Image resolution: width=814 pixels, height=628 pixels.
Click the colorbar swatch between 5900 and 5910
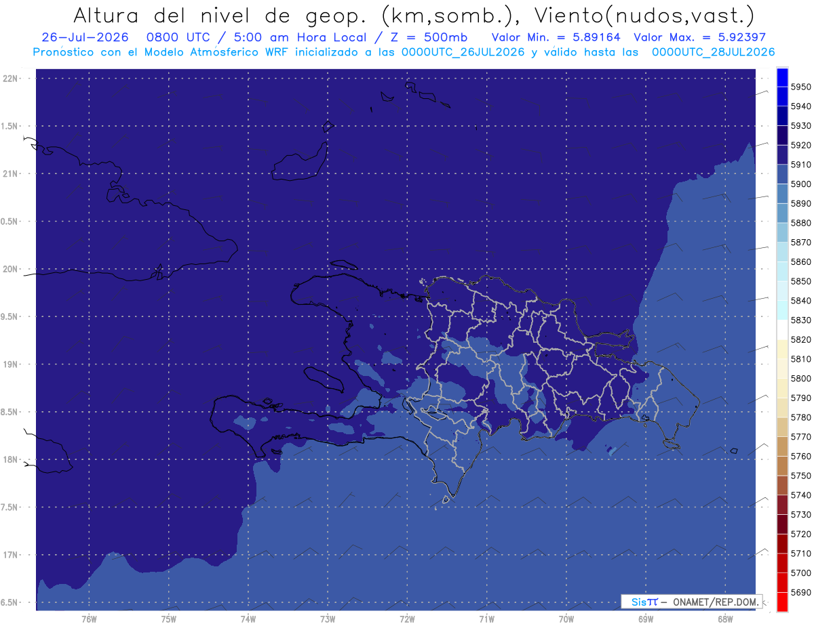click(x=782, y=174)
